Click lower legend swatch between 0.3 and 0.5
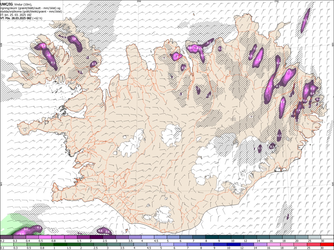The width and height of the screenshot is (334, 250). 20,244
